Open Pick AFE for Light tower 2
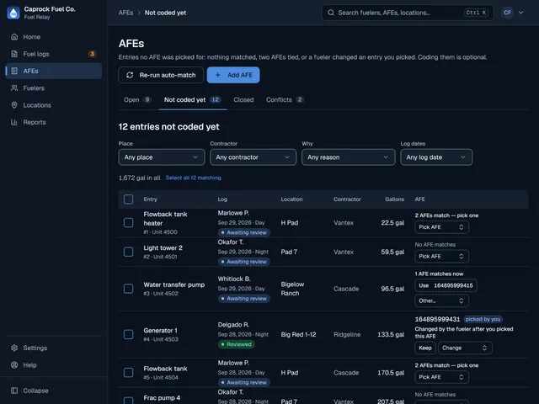The image size is (539, 404). 441,257
